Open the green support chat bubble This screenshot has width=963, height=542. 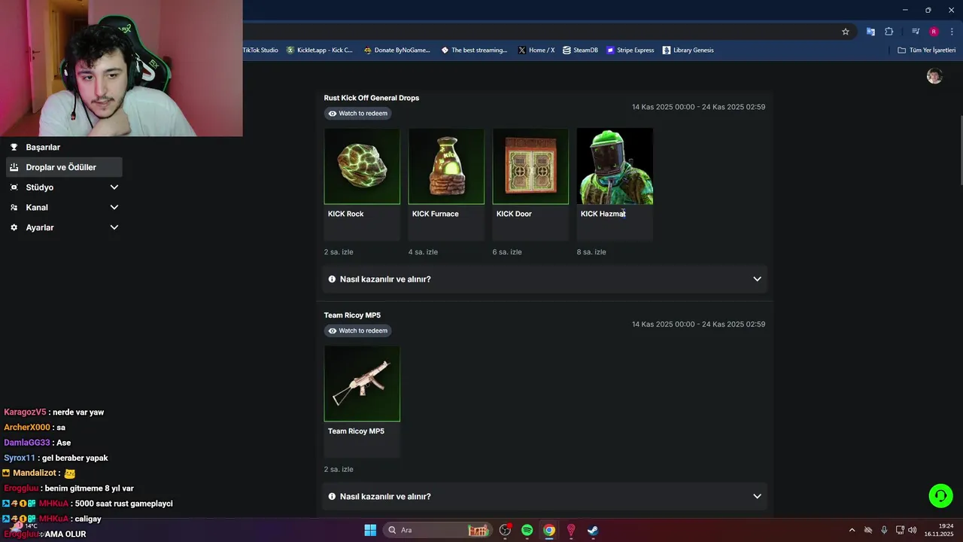(x=940, y=495)
